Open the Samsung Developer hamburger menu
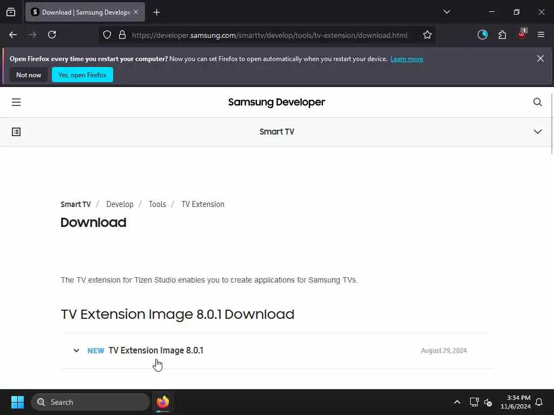The height and width of the screenshot is (415, 554). pyautogui.click(x=16, y=102)
